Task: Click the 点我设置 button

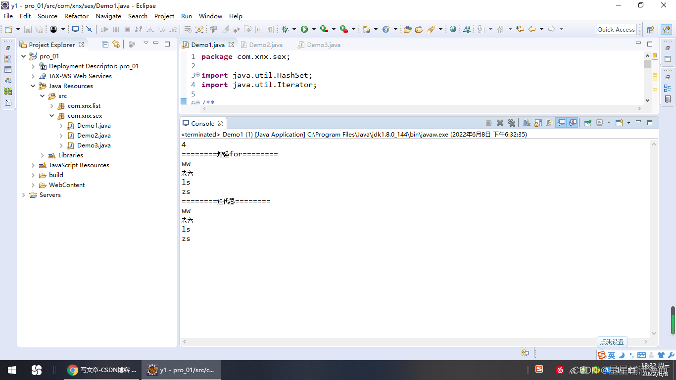Action: (x=612, y=342)
